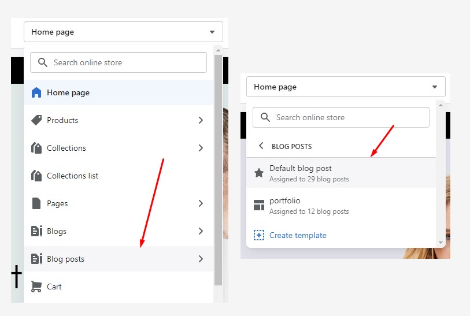The image size is (470, 316).
Task: Click the star icon beside Default blog post
Action: point(259,173)
